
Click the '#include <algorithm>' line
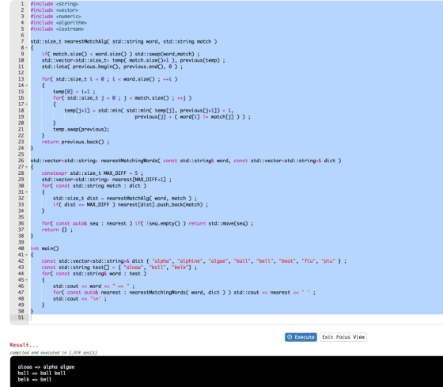(59, 23)
